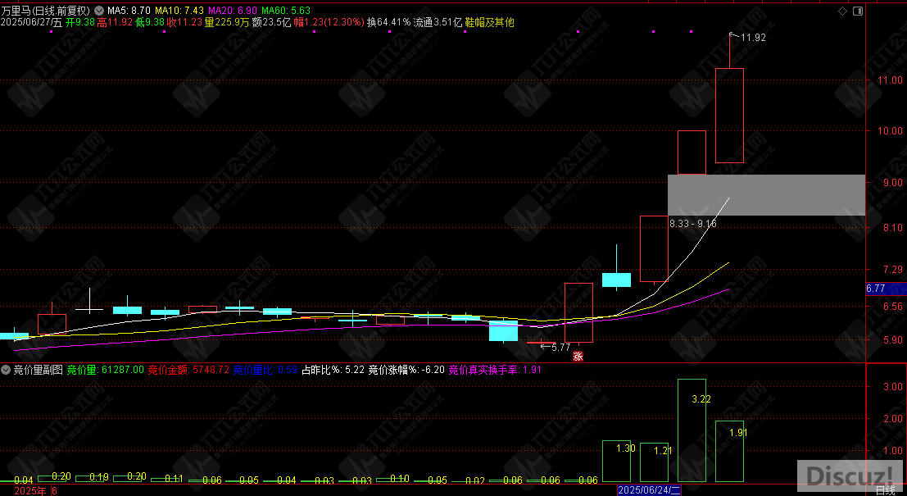Click the 5.77 low price marker
Image resolution: width=907 pixels, height=496 pixels.
click(559, 347)
